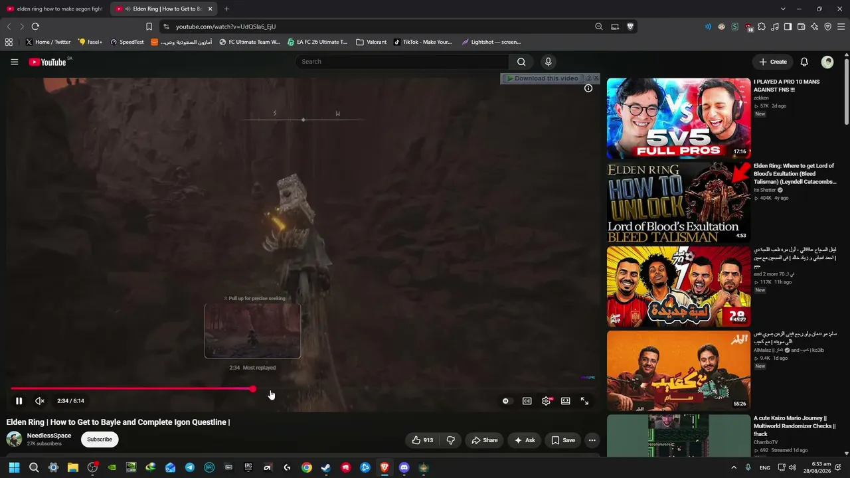The width and height of the screenshot is (850, 478).
Task: Open the Extensions puzzle icon
Action: click(762, 27)
